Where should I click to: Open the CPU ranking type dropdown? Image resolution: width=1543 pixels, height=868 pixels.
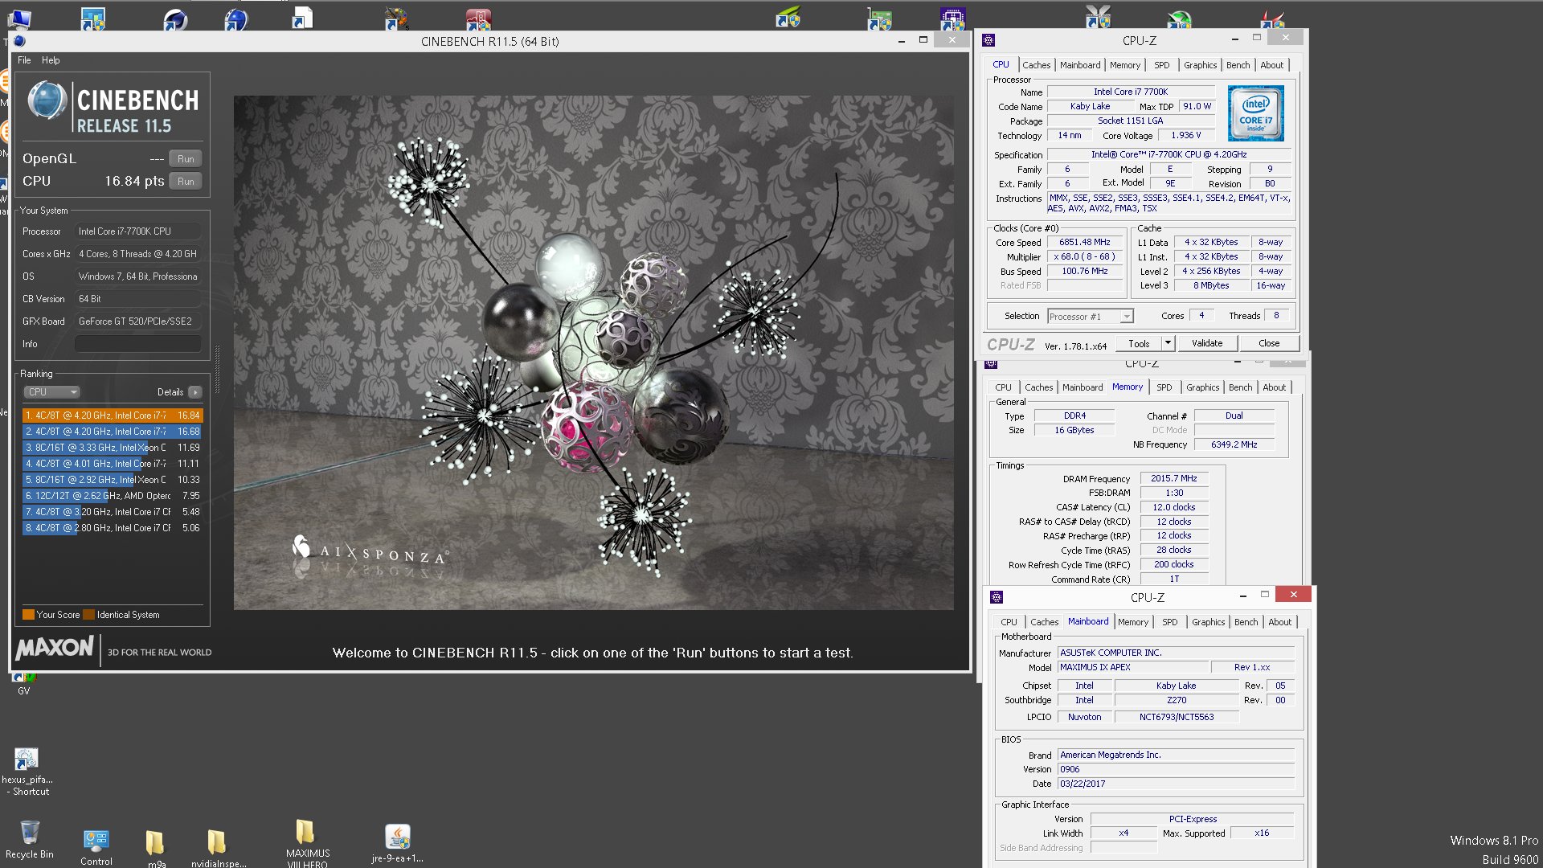point(51,392)
